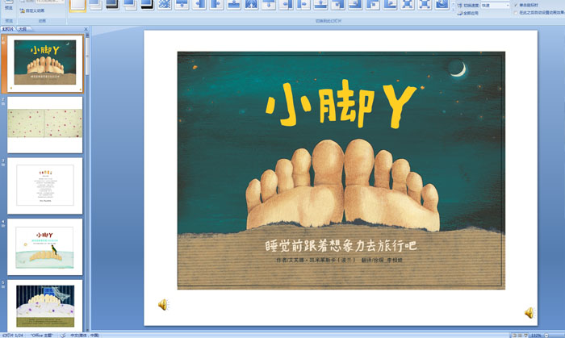Apply the Wipe Down transition
Viewport: 565px width, 338px height.
tap(182, 4)
